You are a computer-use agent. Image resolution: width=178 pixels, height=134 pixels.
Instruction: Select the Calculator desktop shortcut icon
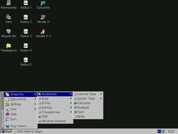click(x=43, y=5)
